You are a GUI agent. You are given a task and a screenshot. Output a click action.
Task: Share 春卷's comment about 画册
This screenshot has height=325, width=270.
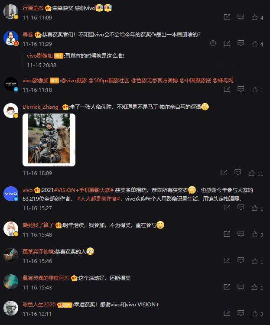pos(227,43)
